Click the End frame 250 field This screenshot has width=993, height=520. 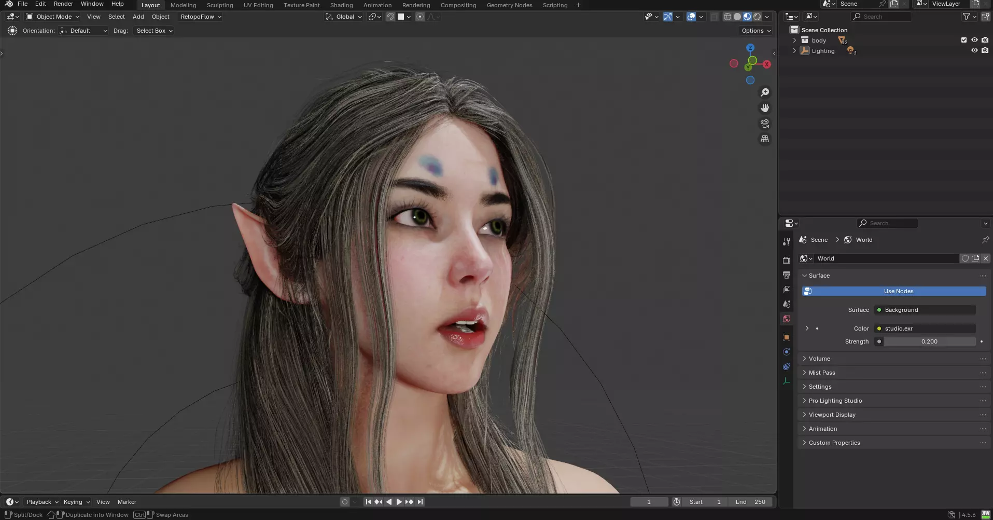click(750, 502)
